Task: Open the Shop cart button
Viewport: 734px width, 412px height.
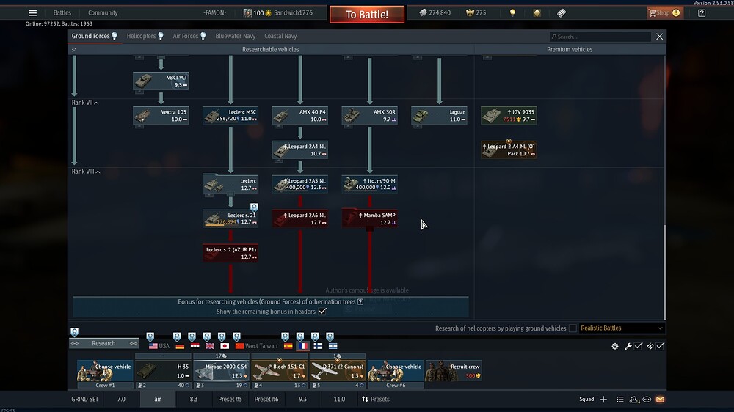Action: [664, 13]
